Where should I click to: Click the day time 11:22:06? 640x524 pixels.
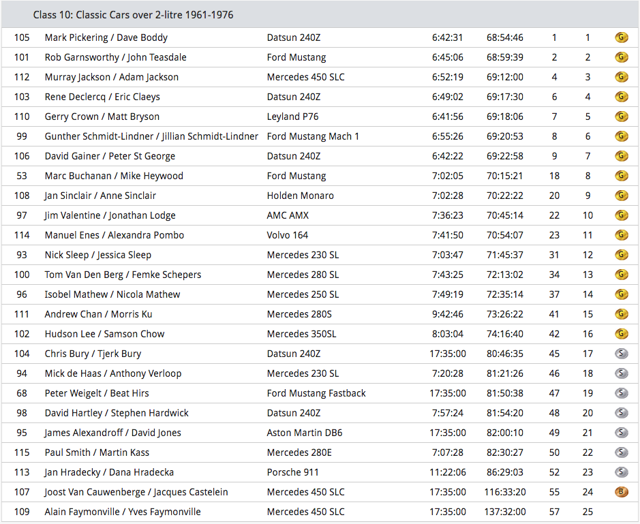448,472
